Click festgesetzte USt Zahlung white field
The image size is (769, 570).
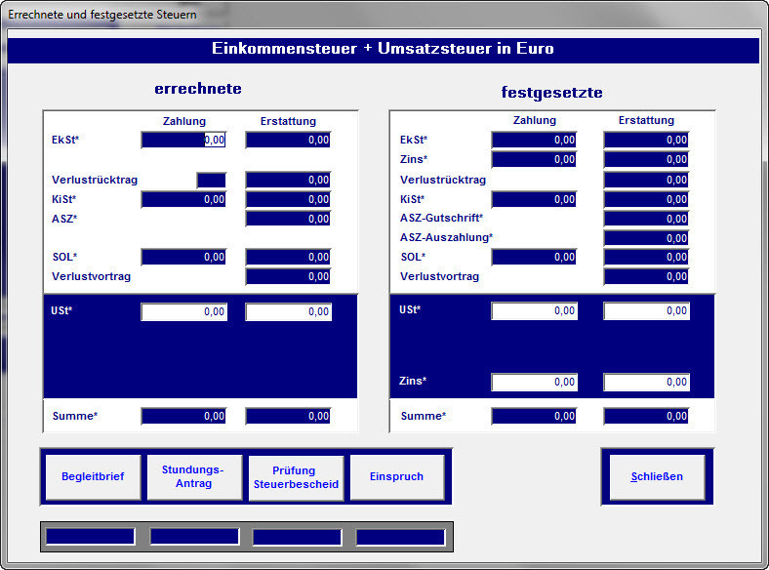click(535, 311)
